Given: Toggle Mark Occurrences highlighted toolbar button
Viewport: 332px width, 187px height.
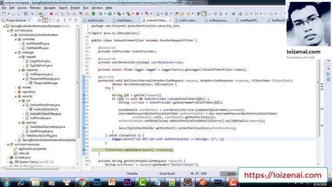Looking at the screenshot, I should point(204,14).
